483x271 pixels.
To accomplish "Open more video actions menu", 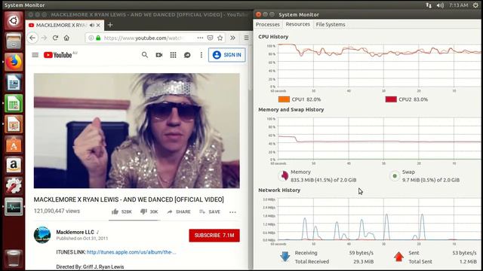I will coord(232,212).
